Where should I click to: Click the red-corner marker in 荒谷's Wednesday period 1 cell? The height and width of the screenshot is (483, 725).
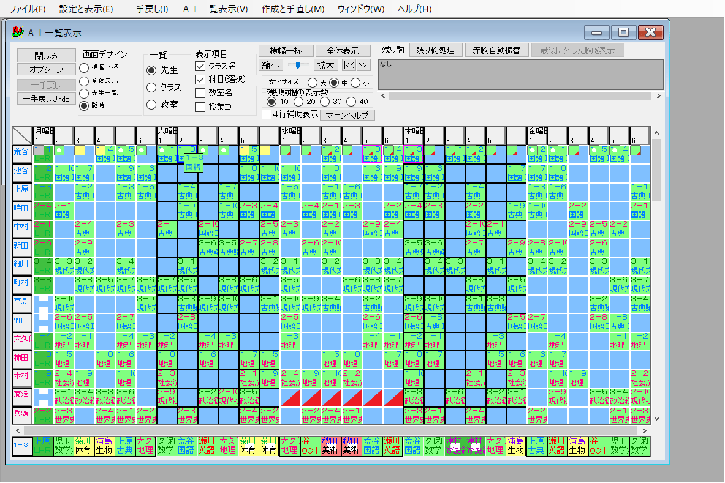[286, 150]
